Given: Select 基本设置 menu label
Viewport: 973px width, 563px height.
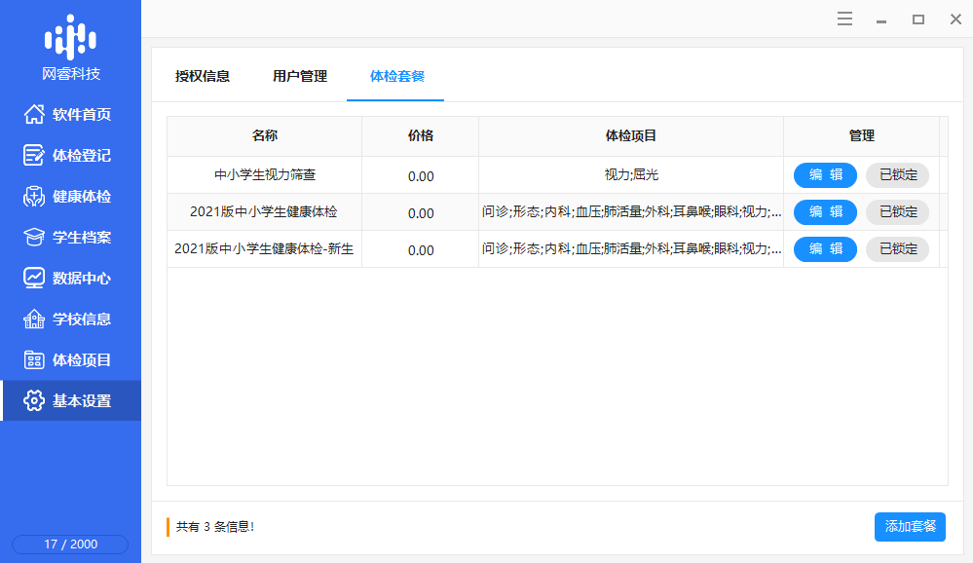Looking at the screenshot, I should tap(82, 401).
